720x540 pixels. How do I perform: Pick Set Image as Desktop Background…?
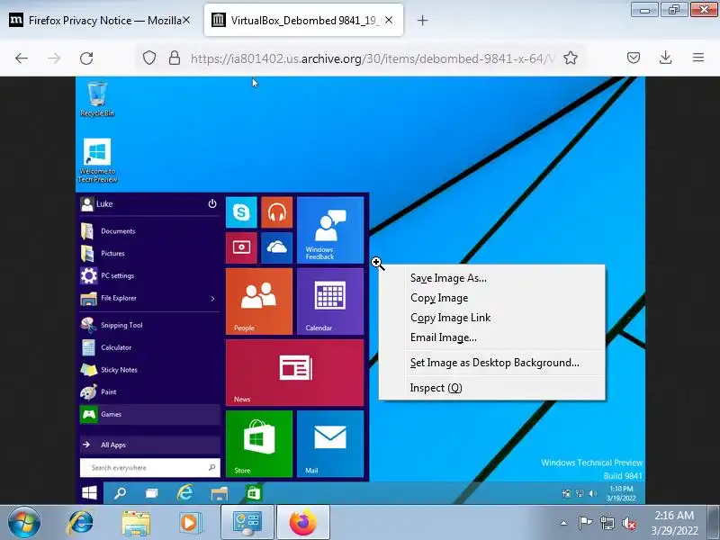[x=491, y=363]
